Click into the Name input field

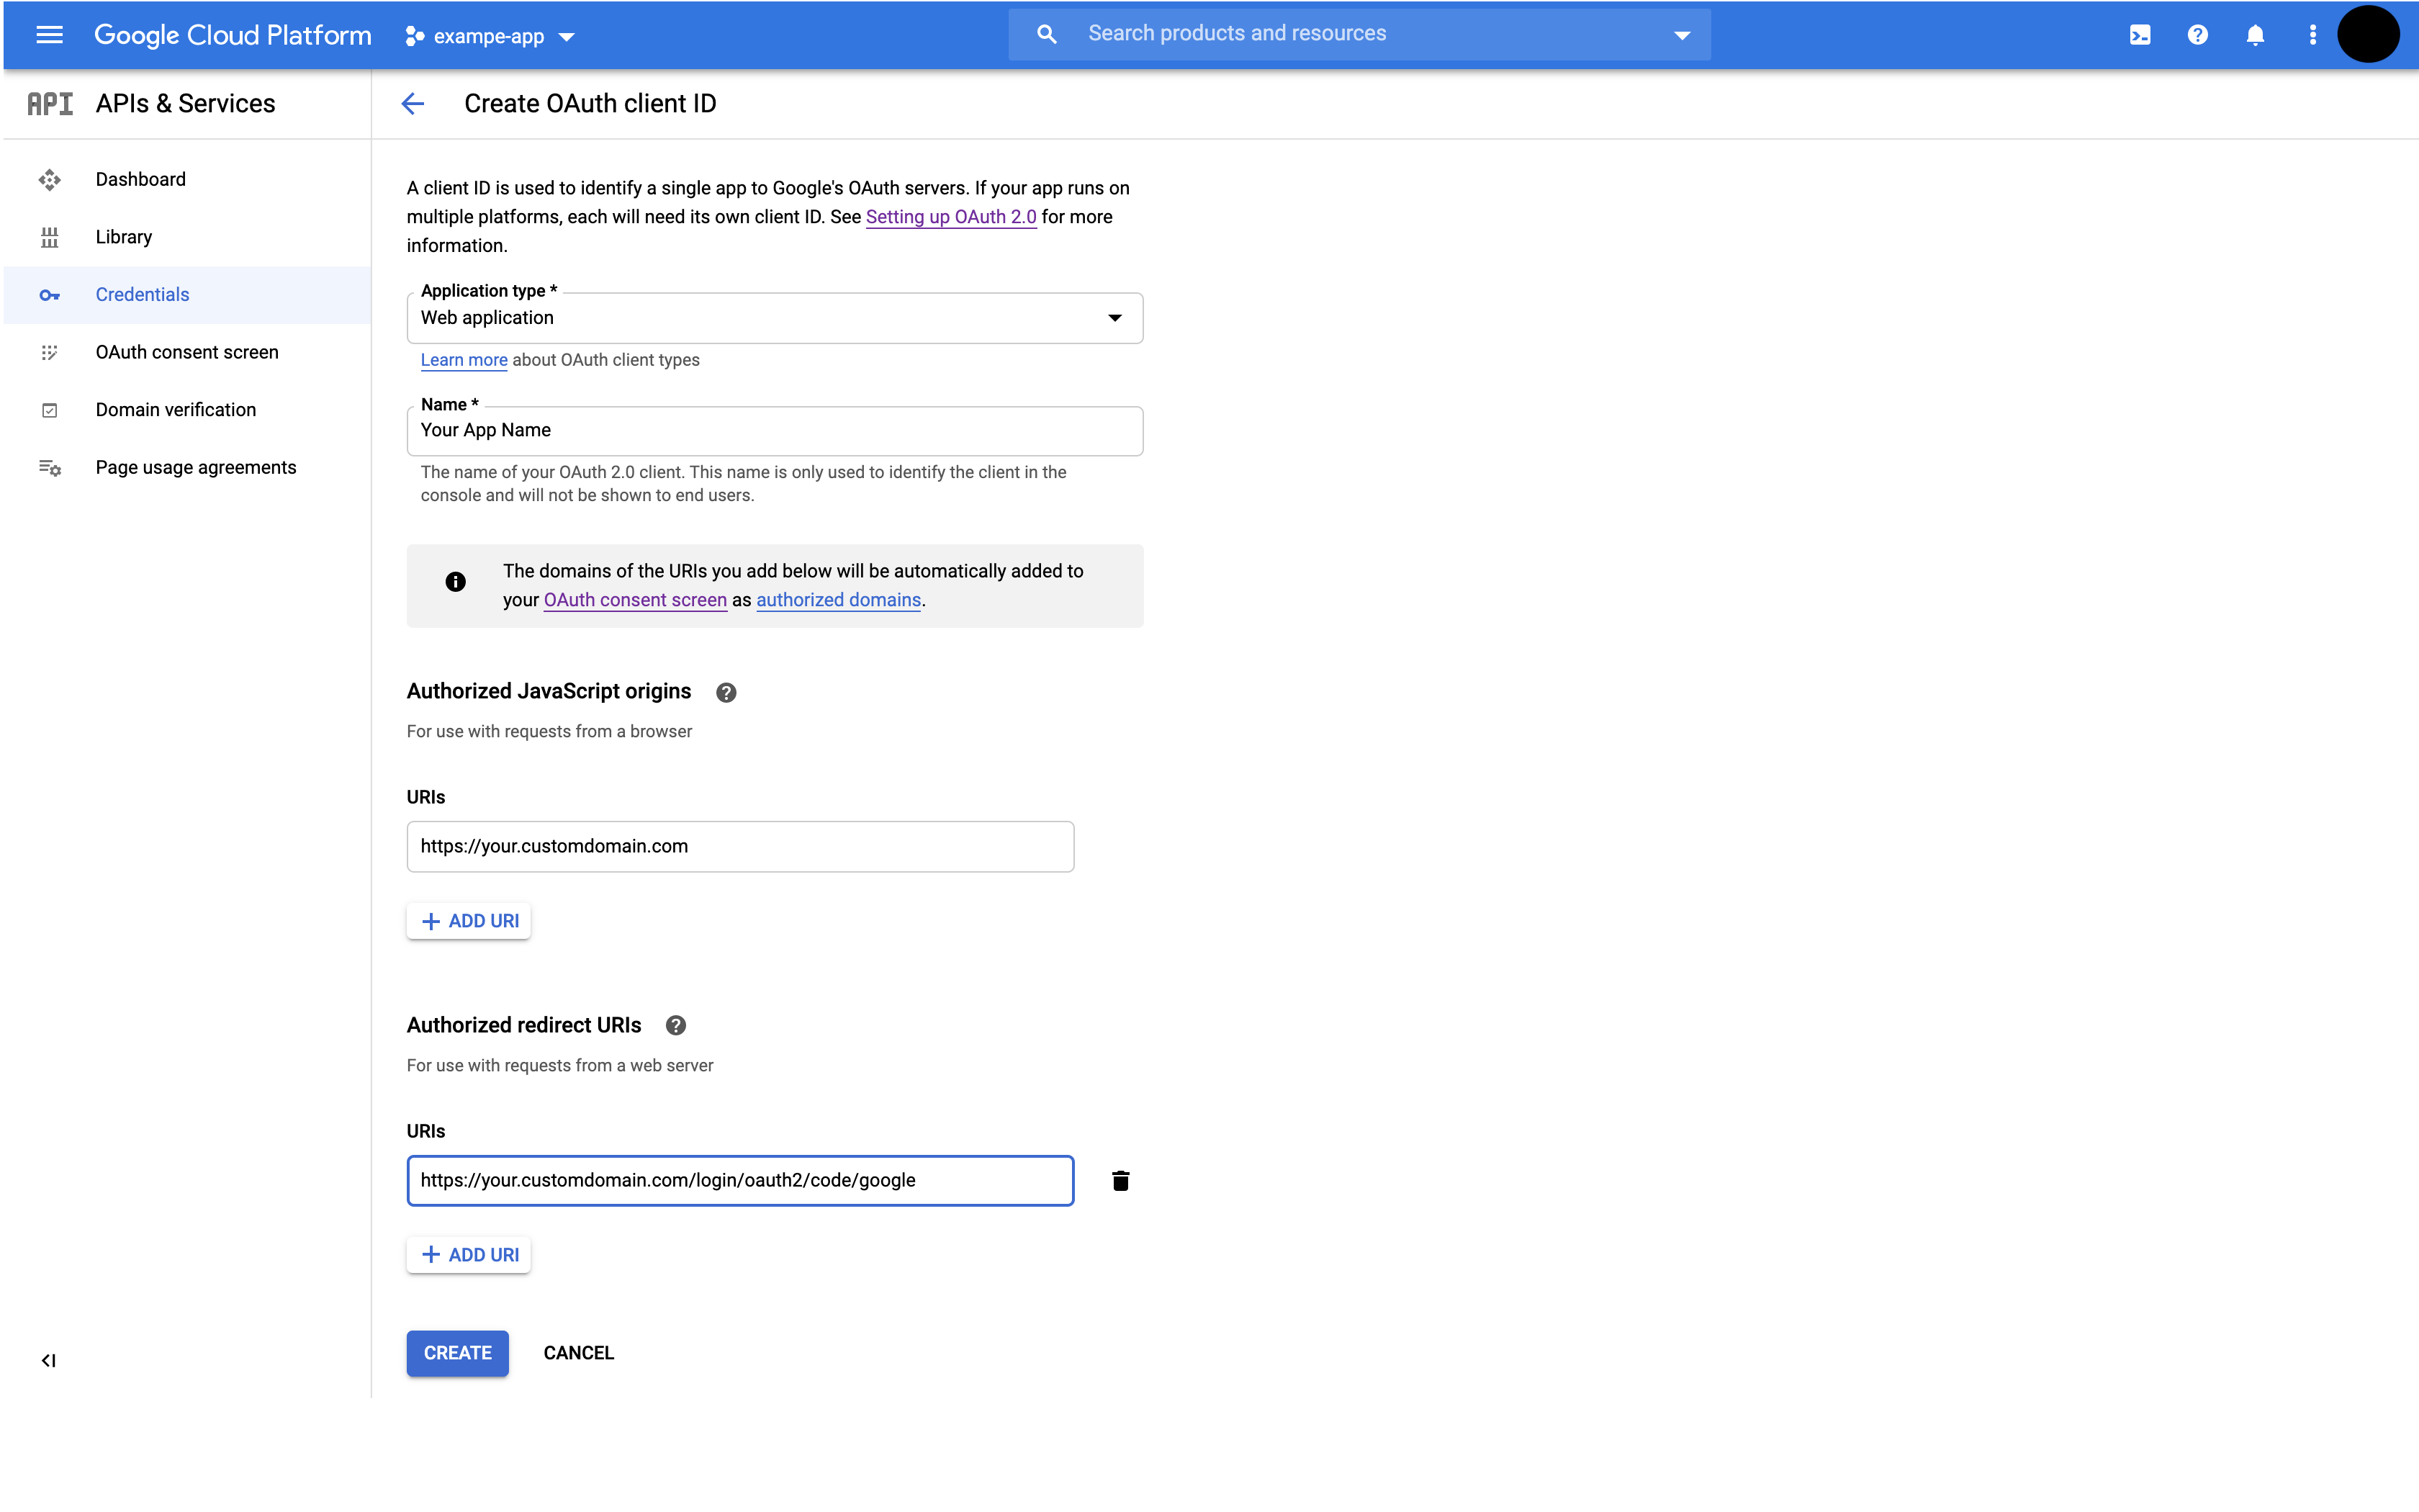[x=775, y=431]
